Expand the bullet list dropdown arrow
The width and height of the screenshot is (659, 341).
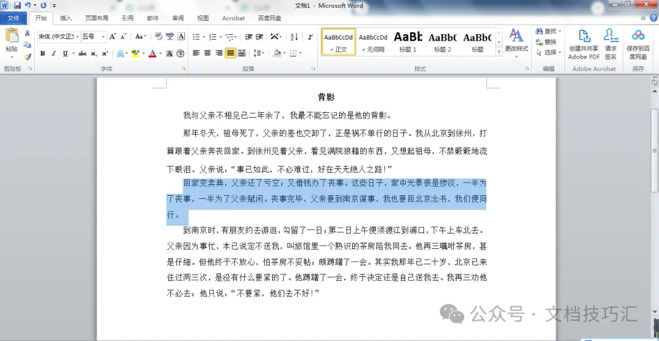tap(204, 37)
